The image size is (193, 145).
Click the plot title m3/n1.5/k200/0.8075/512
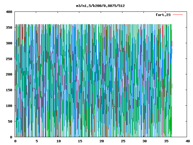(x=100, y=6)
